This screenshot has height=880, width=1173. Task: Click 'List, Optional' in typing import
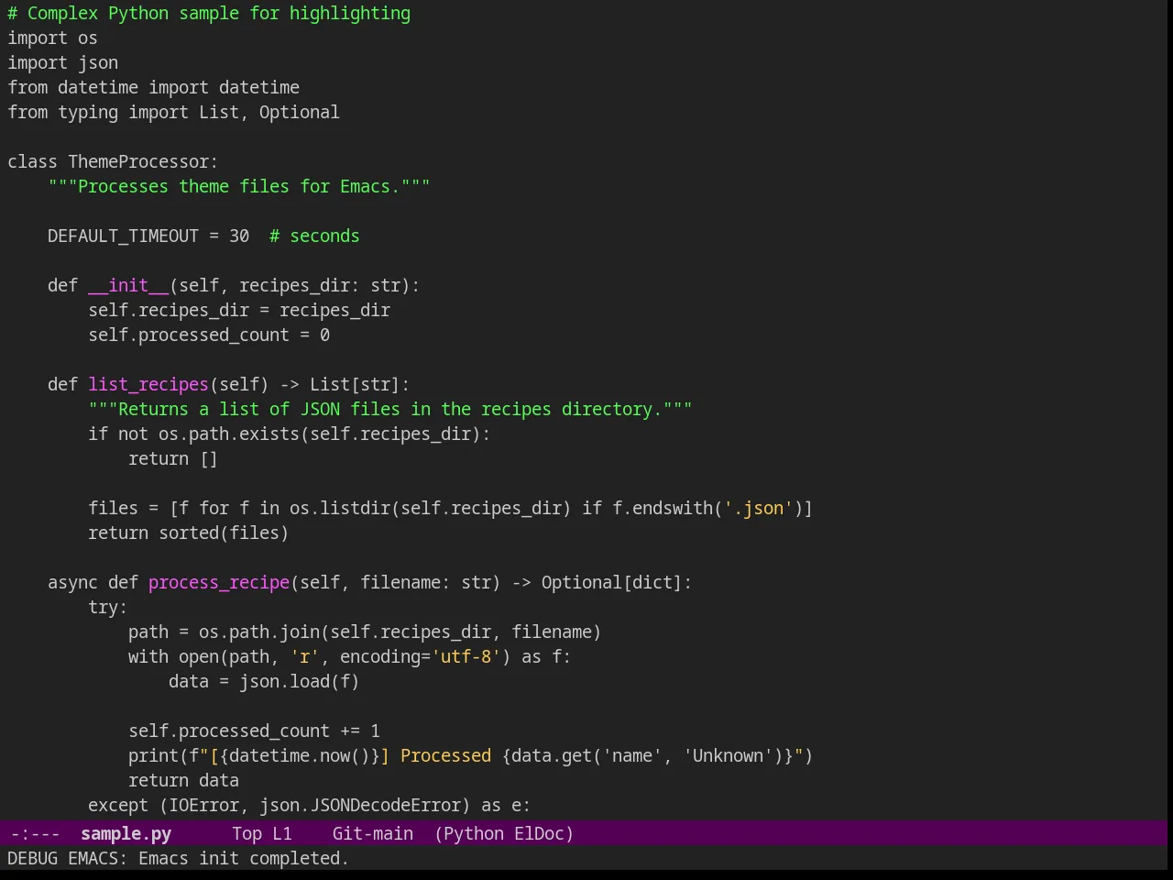click(269, 112)
